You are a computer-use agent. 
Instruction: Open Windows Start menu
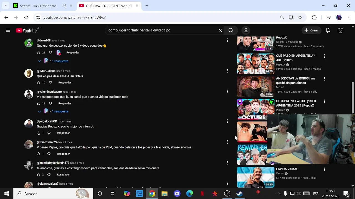pyautogui.click(x=7, y=194)
